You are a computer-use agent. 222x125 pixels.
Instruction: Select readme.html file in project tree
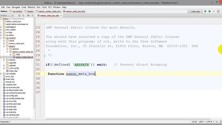click(x=11, y=85)
